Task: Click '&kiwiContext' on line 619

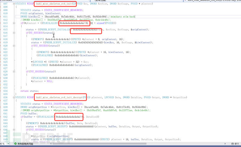Action: click(143, 42)
